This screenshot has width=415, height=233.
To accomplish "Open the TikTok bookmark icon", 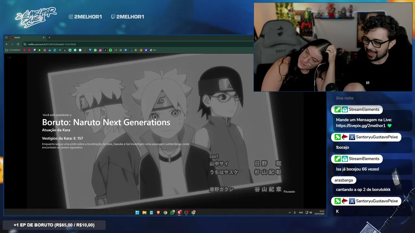I will (x=105, y=50).
